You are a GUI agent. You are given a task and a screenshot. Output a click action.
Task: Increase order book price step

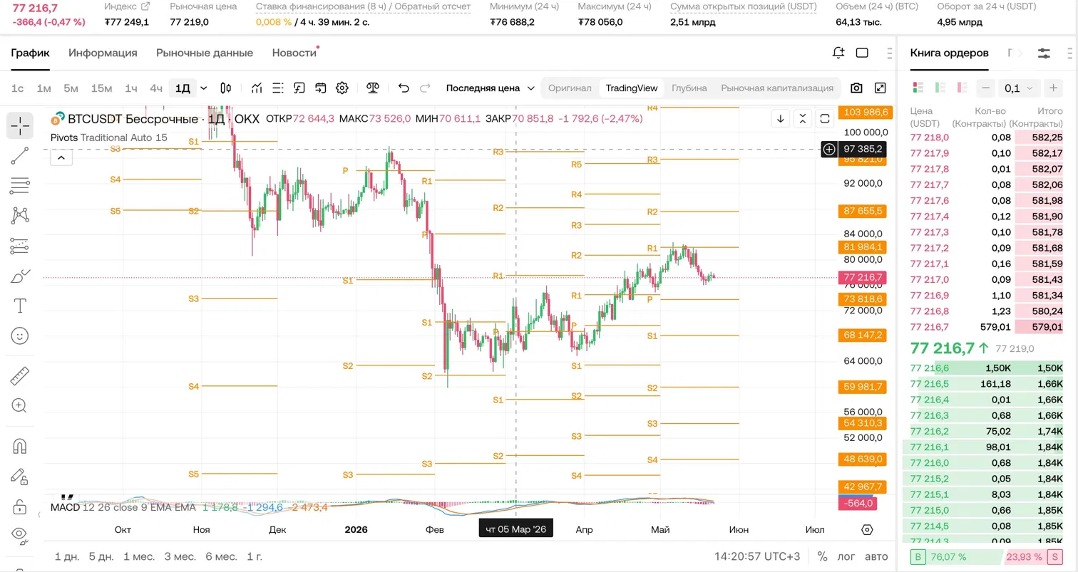coord(1053,88)
